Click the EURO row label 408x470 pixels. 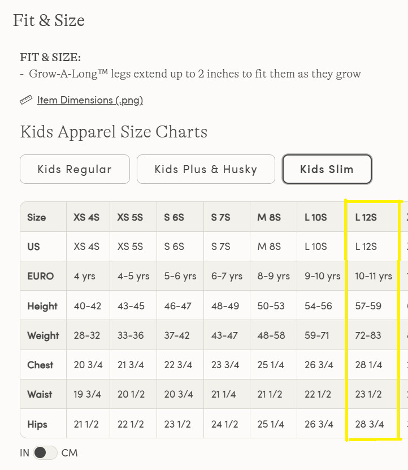[x=41, y=277]
